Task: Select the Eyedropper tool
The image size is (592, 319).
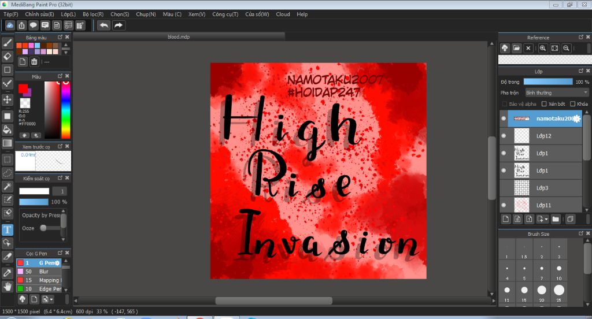Action: pyautogui.click(x=7, y=273)
